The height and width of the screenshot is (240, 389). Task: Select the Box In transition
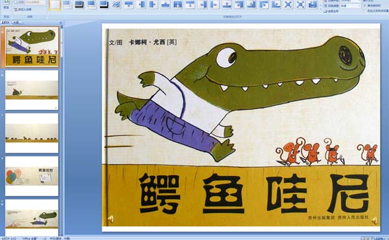tap(288, 5)
